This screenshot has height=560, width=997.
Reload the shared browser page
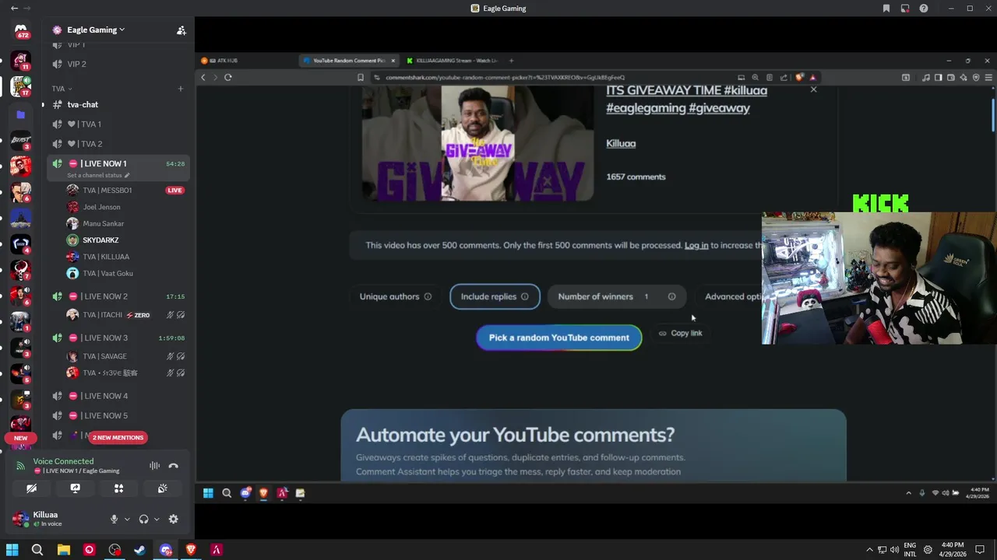[x=227, y=77]
